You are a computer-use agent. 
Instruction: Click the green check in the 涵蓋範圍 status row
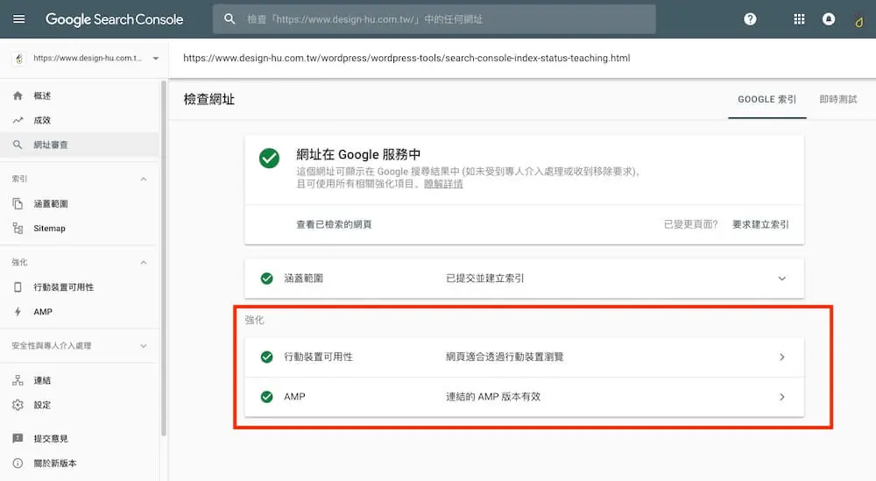[267, 279]
